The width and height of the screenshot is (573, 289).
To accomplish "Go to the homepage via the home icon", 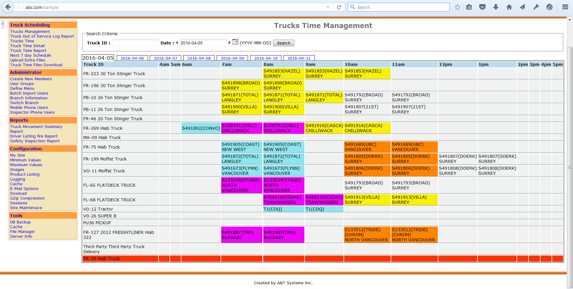I will [509, 7].
